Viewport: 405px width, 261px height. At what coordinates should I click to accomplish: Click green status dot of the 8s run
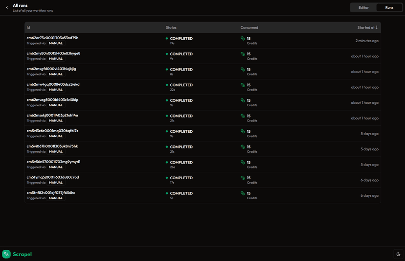167,70
